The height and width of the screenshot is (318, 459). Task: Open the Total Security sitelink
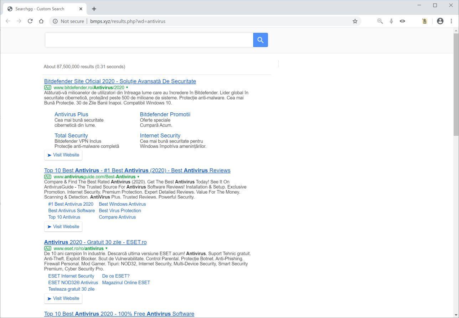[71, 135]
